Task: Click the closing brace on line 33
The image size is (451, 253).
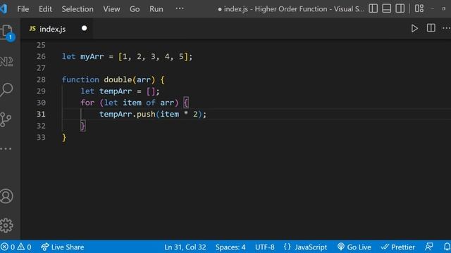Action: (64, 138)
